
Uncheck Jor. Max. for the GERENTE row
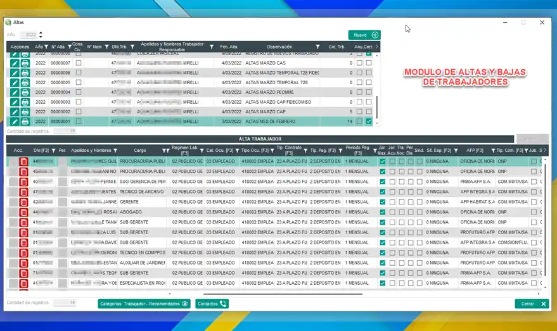[x=382, y=202]
